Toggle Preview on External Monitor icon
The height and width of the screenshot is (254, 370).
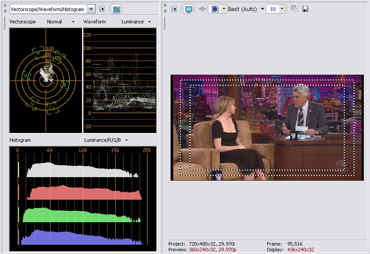(x=188, y=9)
